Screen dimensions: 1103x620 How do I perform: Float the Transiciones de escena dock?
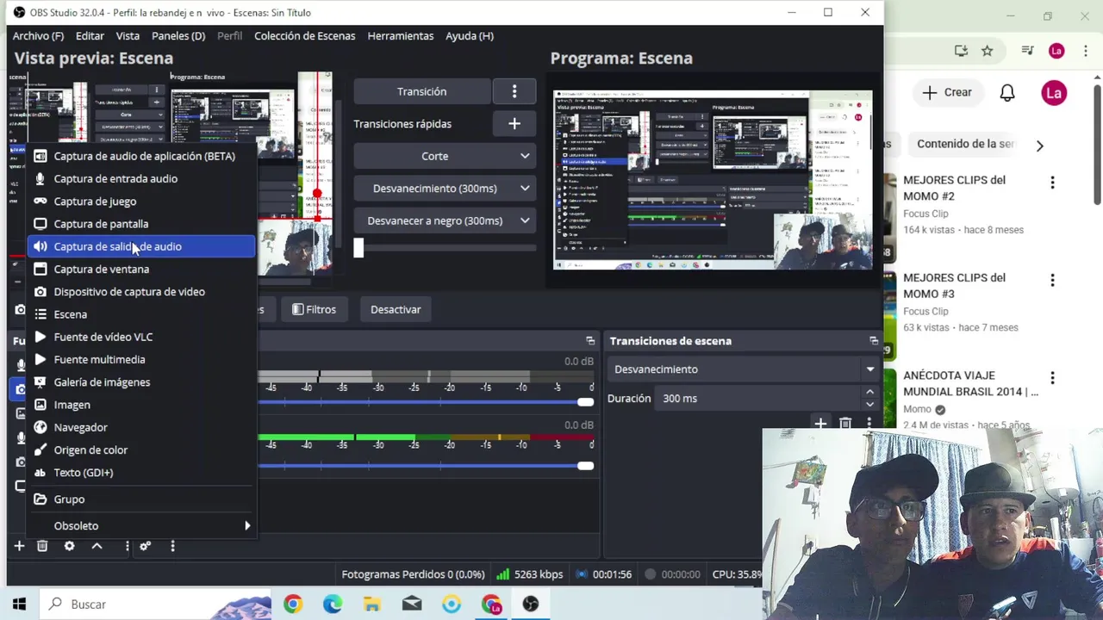(874, 341)
